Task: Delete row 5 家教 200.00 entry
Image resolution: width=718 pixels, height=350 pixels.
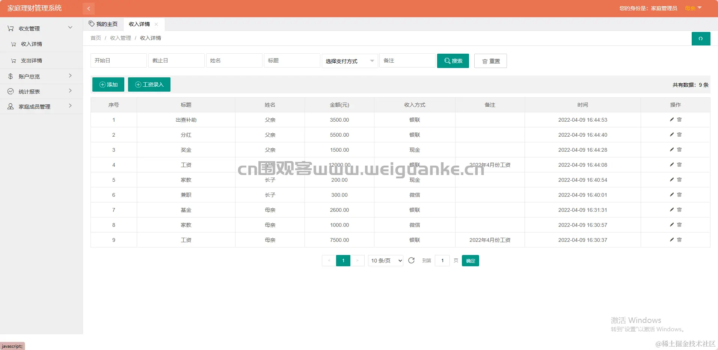Action: (679, 180)
